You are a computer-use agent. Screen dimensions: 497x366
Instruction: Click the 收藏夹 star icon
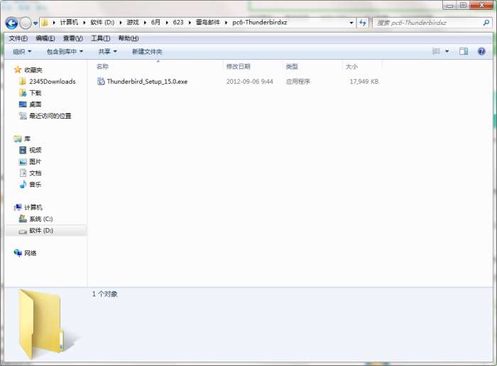pos(18,70)
